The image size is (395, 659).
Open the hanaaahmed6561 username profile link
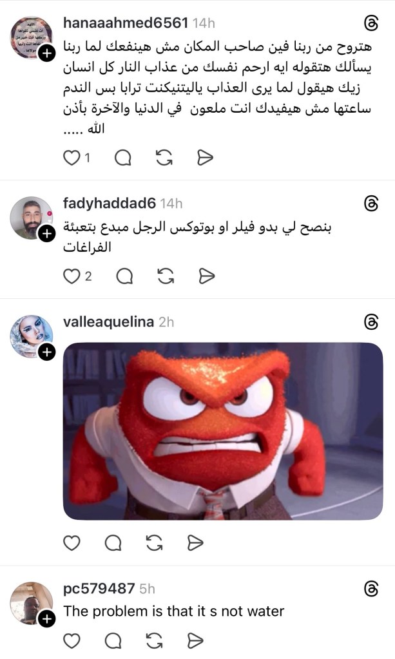pos(126,23)
